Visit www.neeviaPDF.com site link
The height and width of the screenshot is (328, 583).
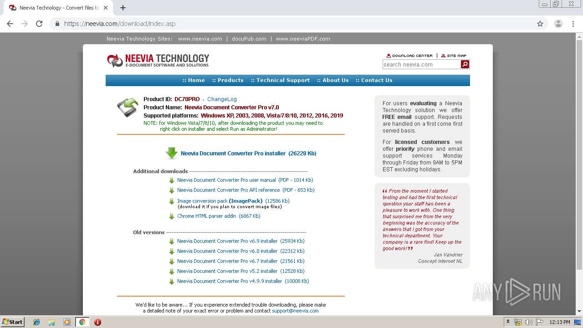pyautogui.click(x=303, y=39)
